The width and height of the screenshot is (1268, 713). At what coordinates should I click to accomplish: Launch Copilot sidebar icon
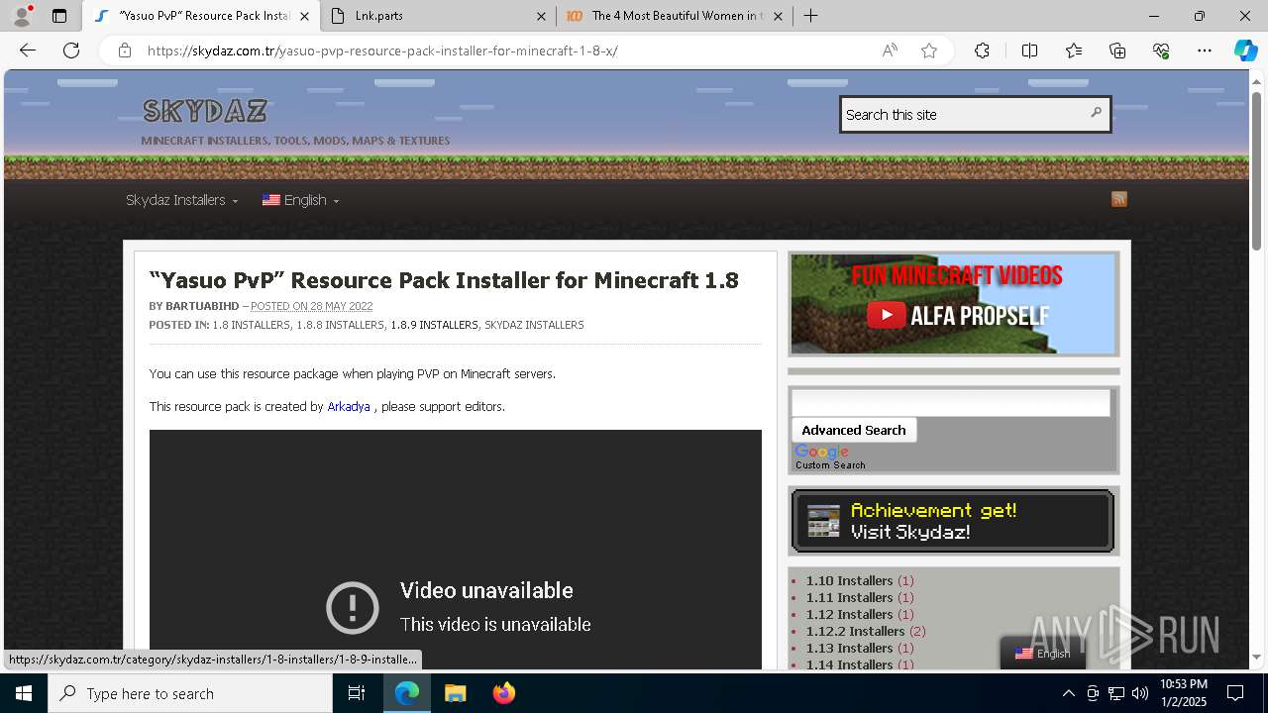point(1245,51)
